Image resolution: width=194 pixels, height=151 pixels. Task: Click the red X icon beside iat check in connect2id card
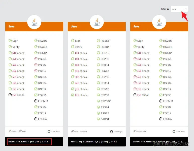point(135,83)
